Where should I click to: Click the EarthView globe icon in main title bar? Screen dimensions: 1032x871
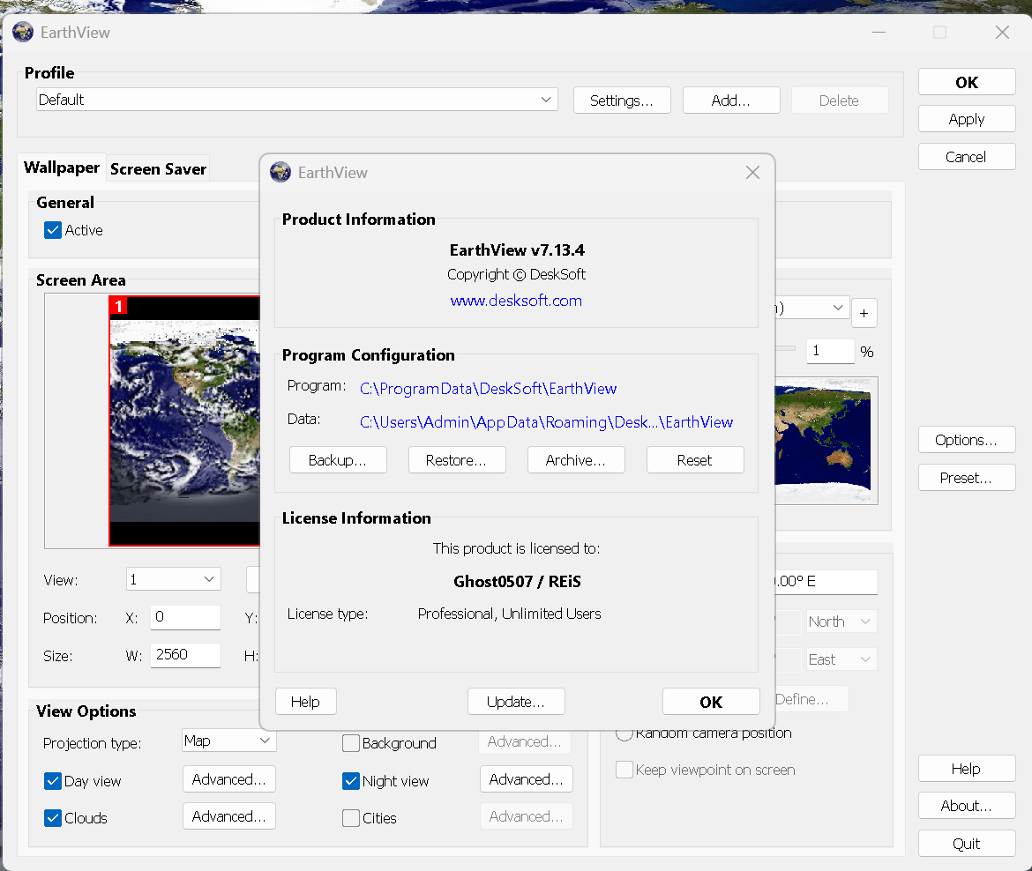pyautogui.click(x=23, y=33)
